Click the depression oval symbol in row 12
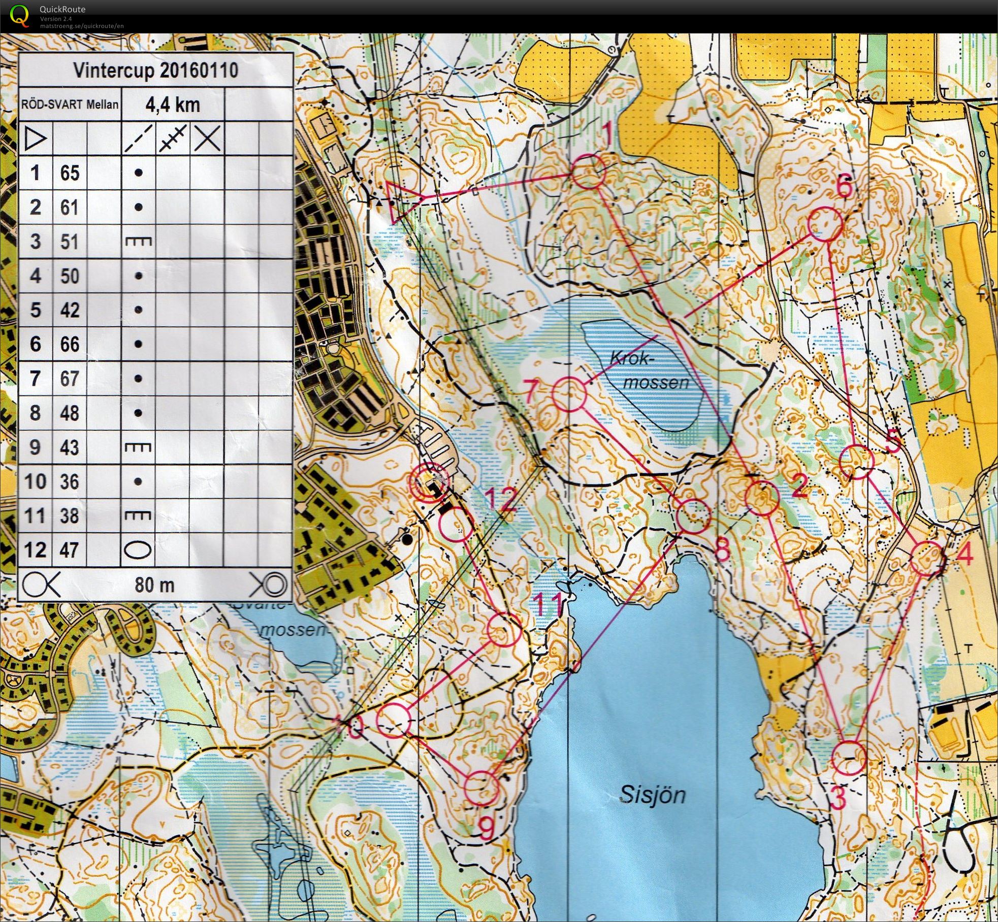Viewport: 998px width, 922px height. [138, 550]
